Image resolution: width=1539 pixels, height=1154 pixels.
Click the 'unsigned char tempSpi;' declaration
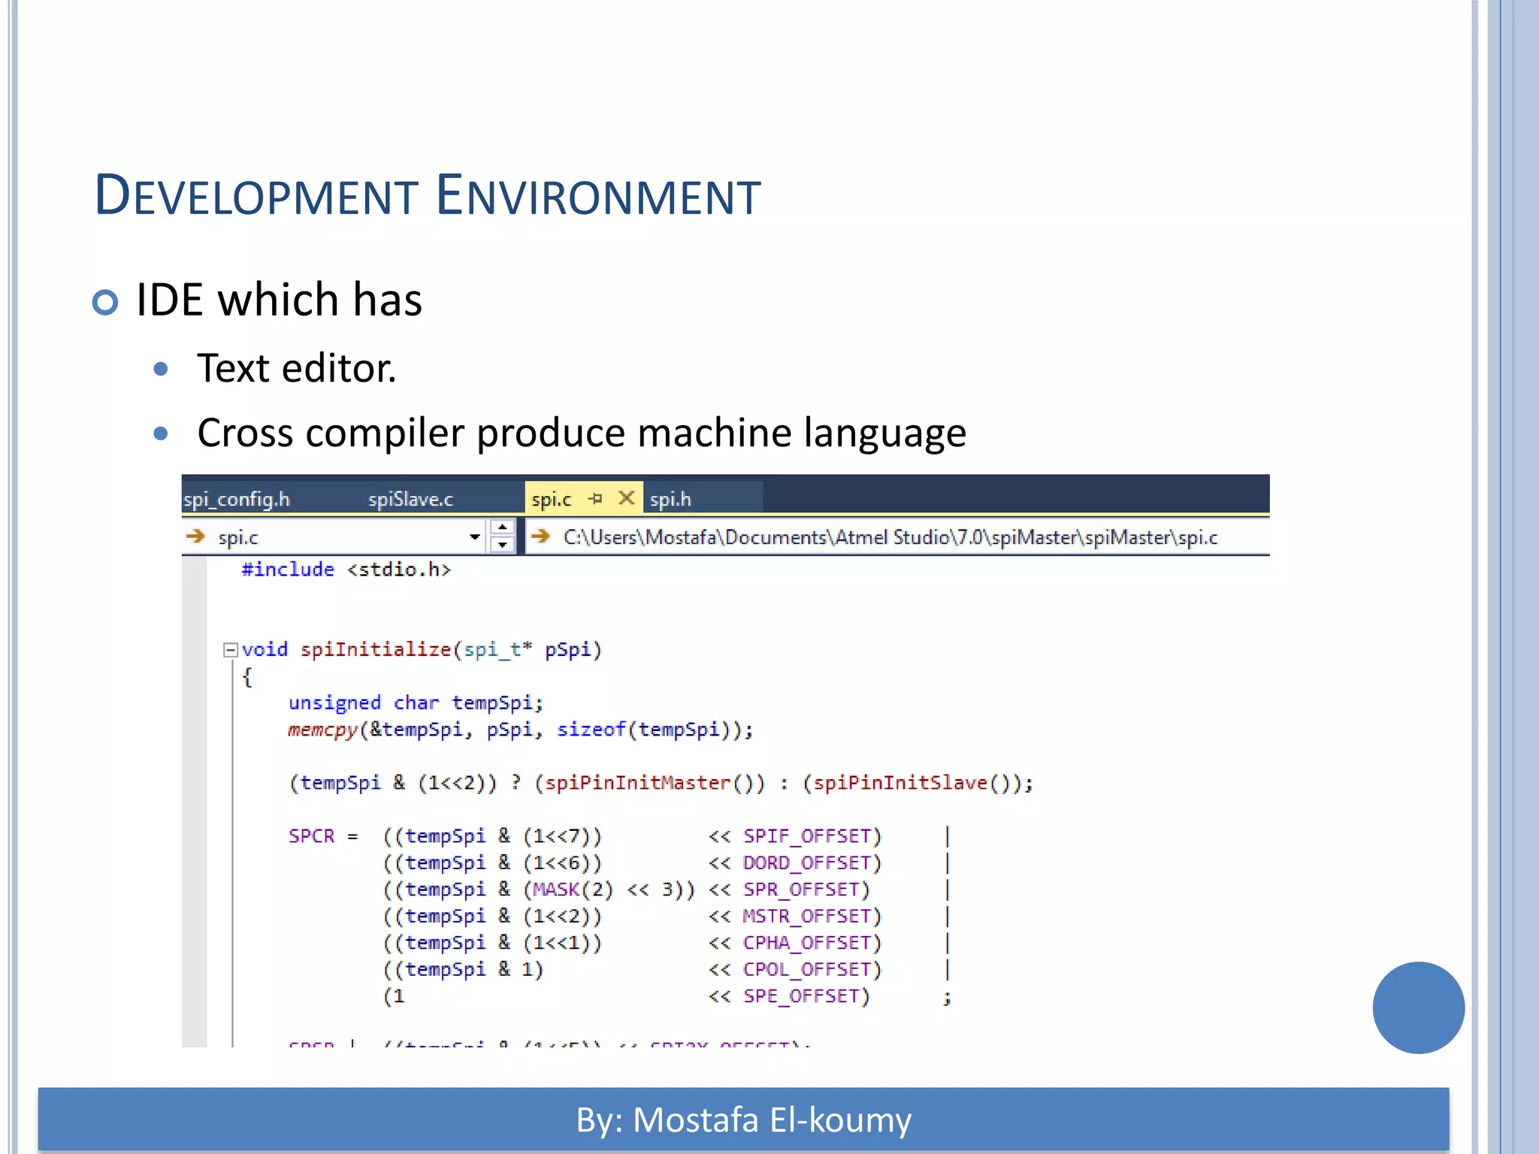coord(416,702)
